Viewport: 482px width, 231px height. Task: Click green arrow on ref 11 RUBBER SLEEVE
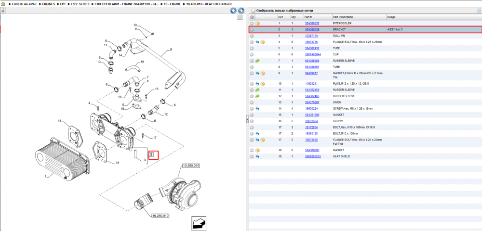[257, 90]
